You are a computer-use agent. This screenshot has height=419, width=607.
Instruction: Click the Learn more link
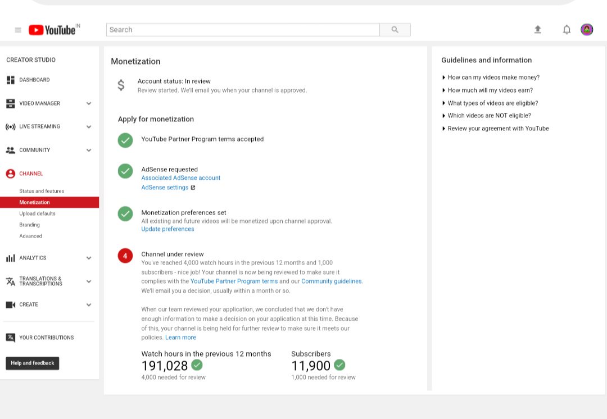click(180, 338)
